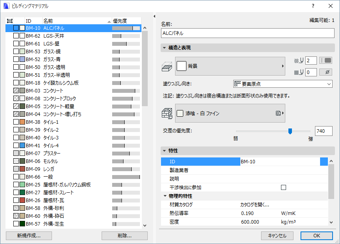This screenshot has width=340, height=244.
Task: Click the fill icon of コンクリート-増し打ち row
Action: (x=16, y=114)
